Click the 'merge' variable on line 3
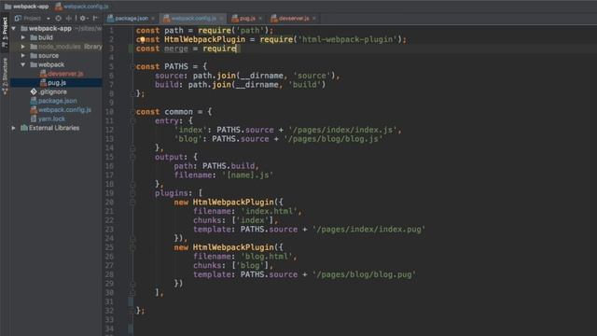 point(176,49)
